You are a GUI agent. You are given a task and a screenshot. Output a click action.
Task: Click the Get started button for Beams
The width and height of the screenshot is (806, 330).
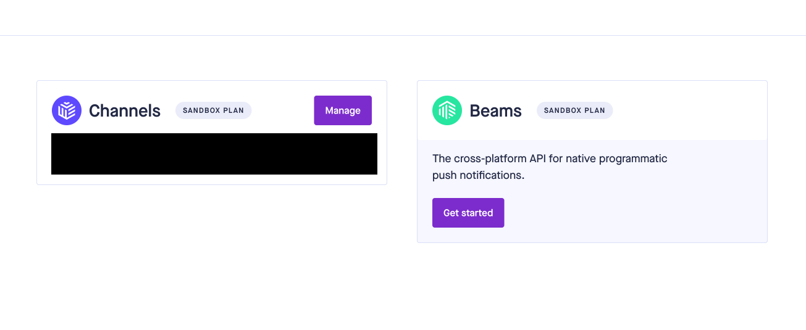click(468, 213)
